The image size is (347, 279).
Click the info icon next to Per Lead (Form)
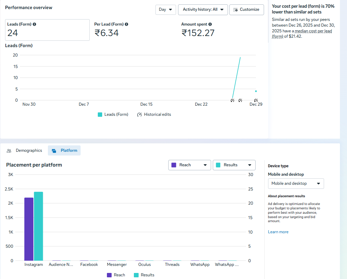pos(126,24)
